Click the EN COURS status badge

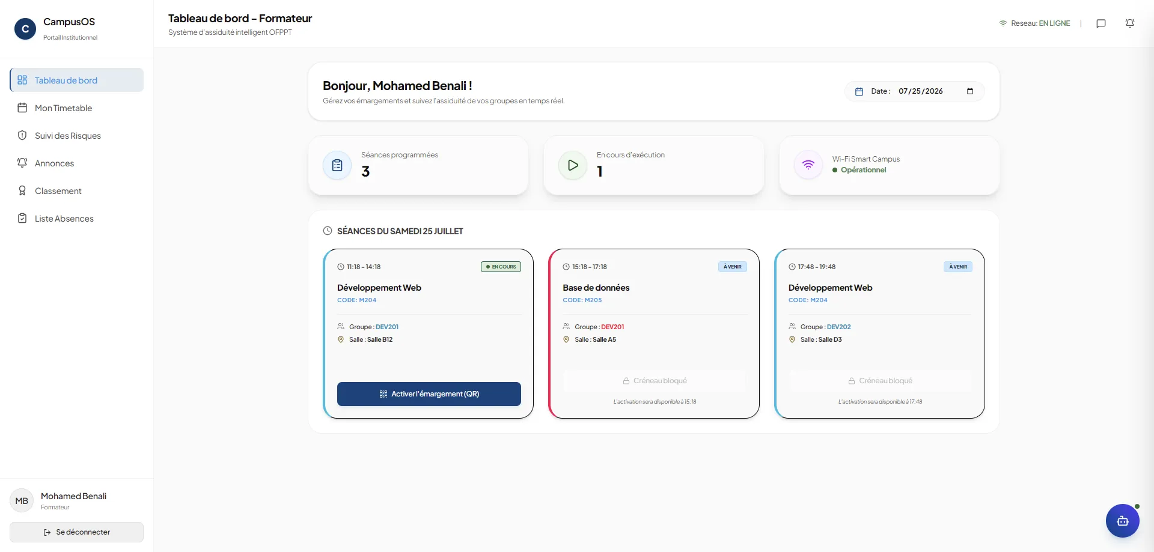coord(501,267)
